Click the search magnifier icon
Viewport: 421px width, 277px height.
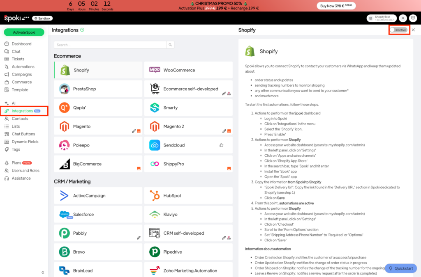tap(170, 45)
